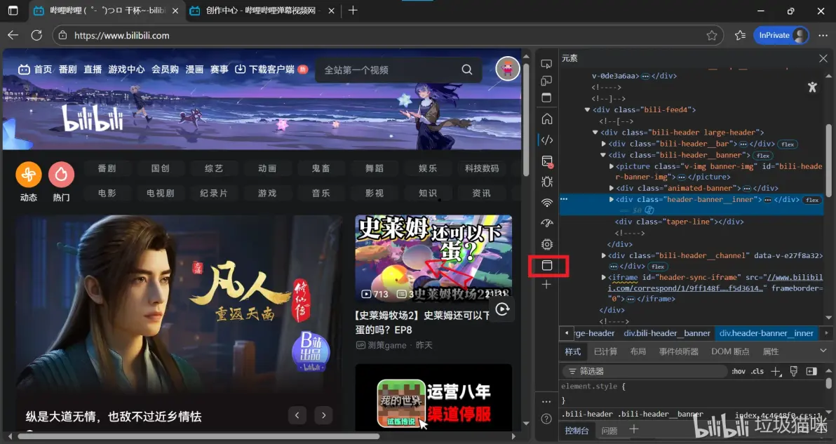
Task: View site information lock icon
Action: [63, 35]
